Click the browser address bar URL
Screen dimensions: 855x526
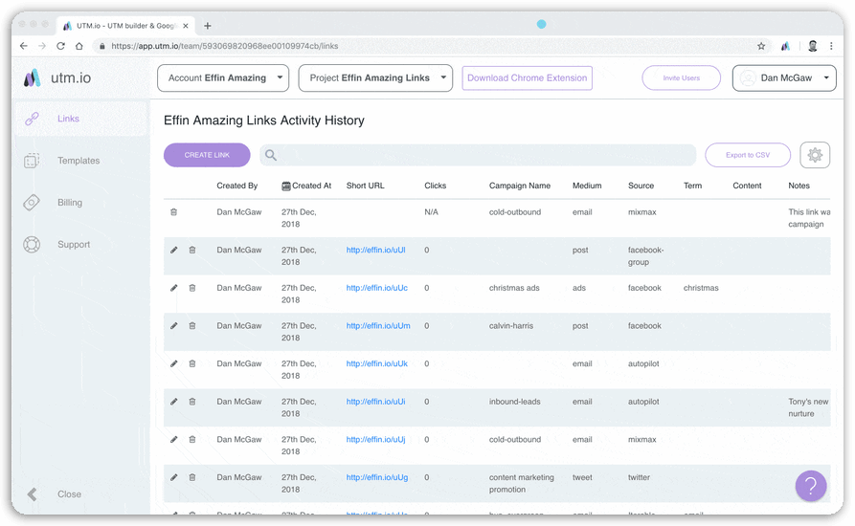[225, 46]
